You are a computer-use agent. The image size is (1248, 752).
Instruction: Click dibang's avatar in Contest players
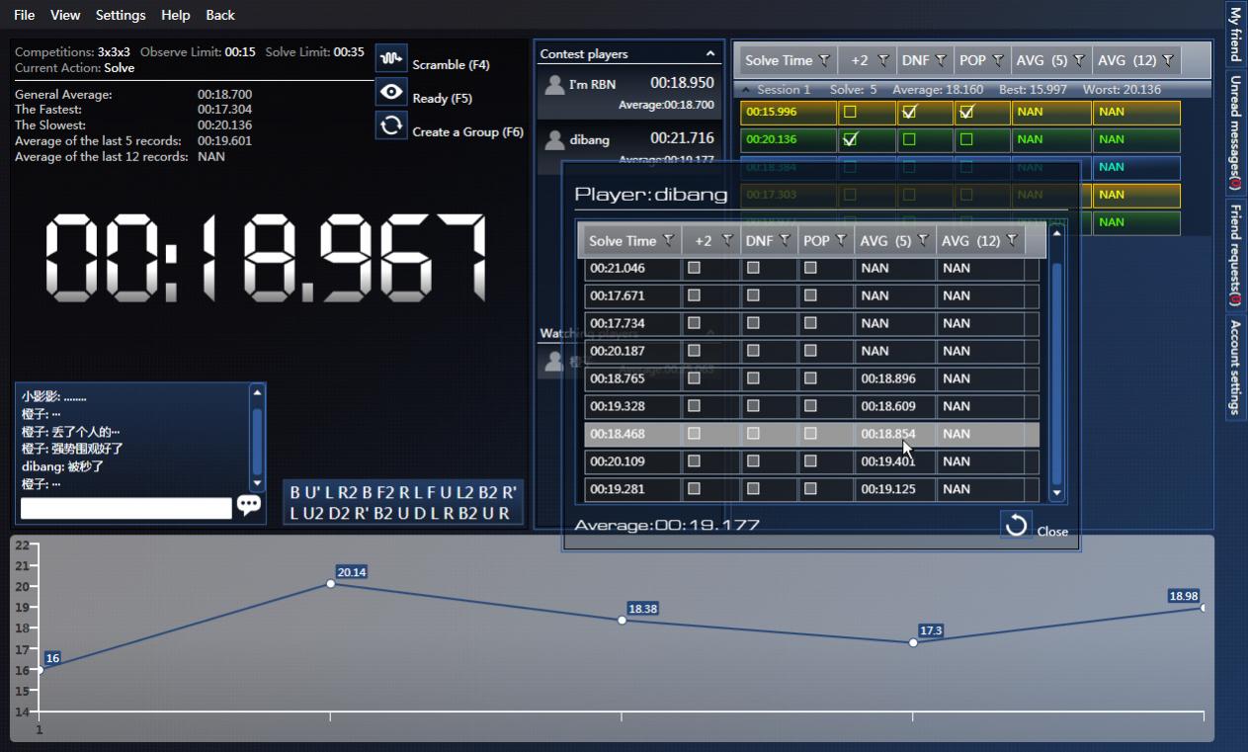tap(554, 140)
